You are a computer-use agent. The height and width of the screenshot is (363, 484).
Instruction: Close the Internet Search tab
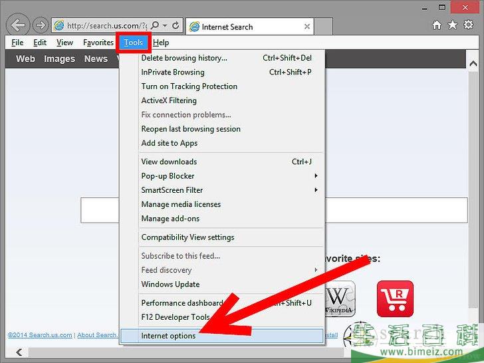point(307,27)
